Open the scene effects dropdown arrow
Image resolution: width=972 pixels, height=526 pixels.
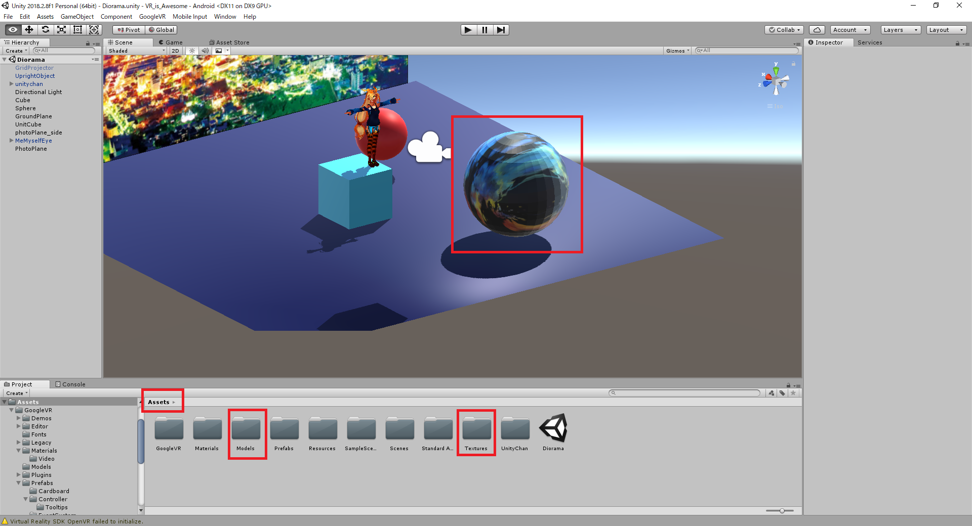pyautogui.click(x=227, y=51)
